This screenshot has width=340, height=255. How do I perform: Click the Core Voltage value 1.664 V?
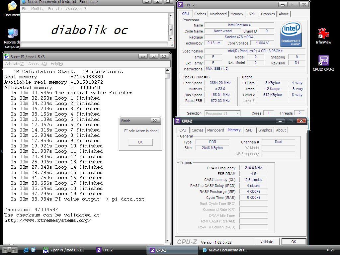coord(262,43)
